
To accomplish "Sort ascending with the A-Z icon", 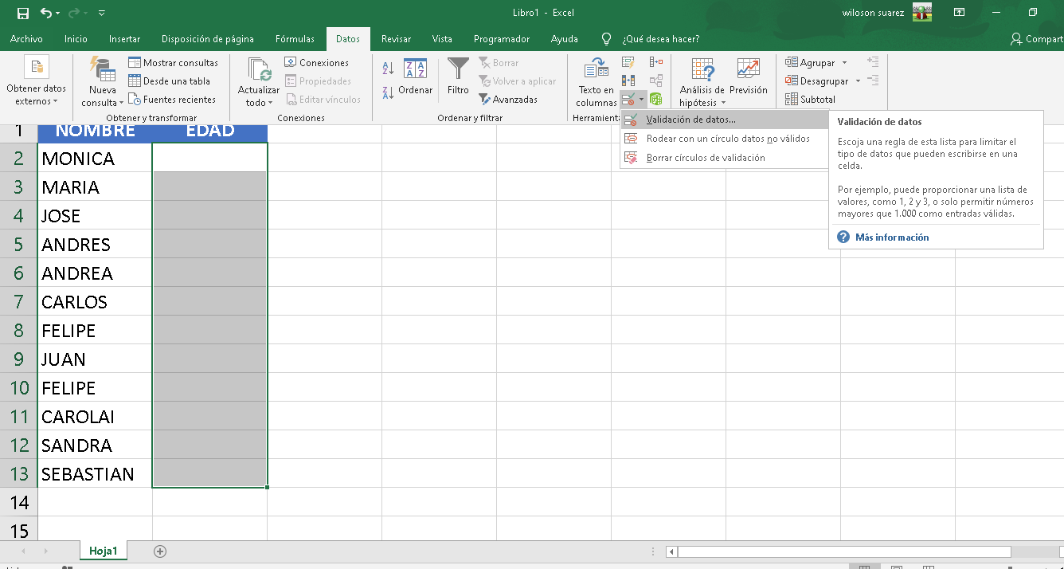I will [x=386, y=65].
